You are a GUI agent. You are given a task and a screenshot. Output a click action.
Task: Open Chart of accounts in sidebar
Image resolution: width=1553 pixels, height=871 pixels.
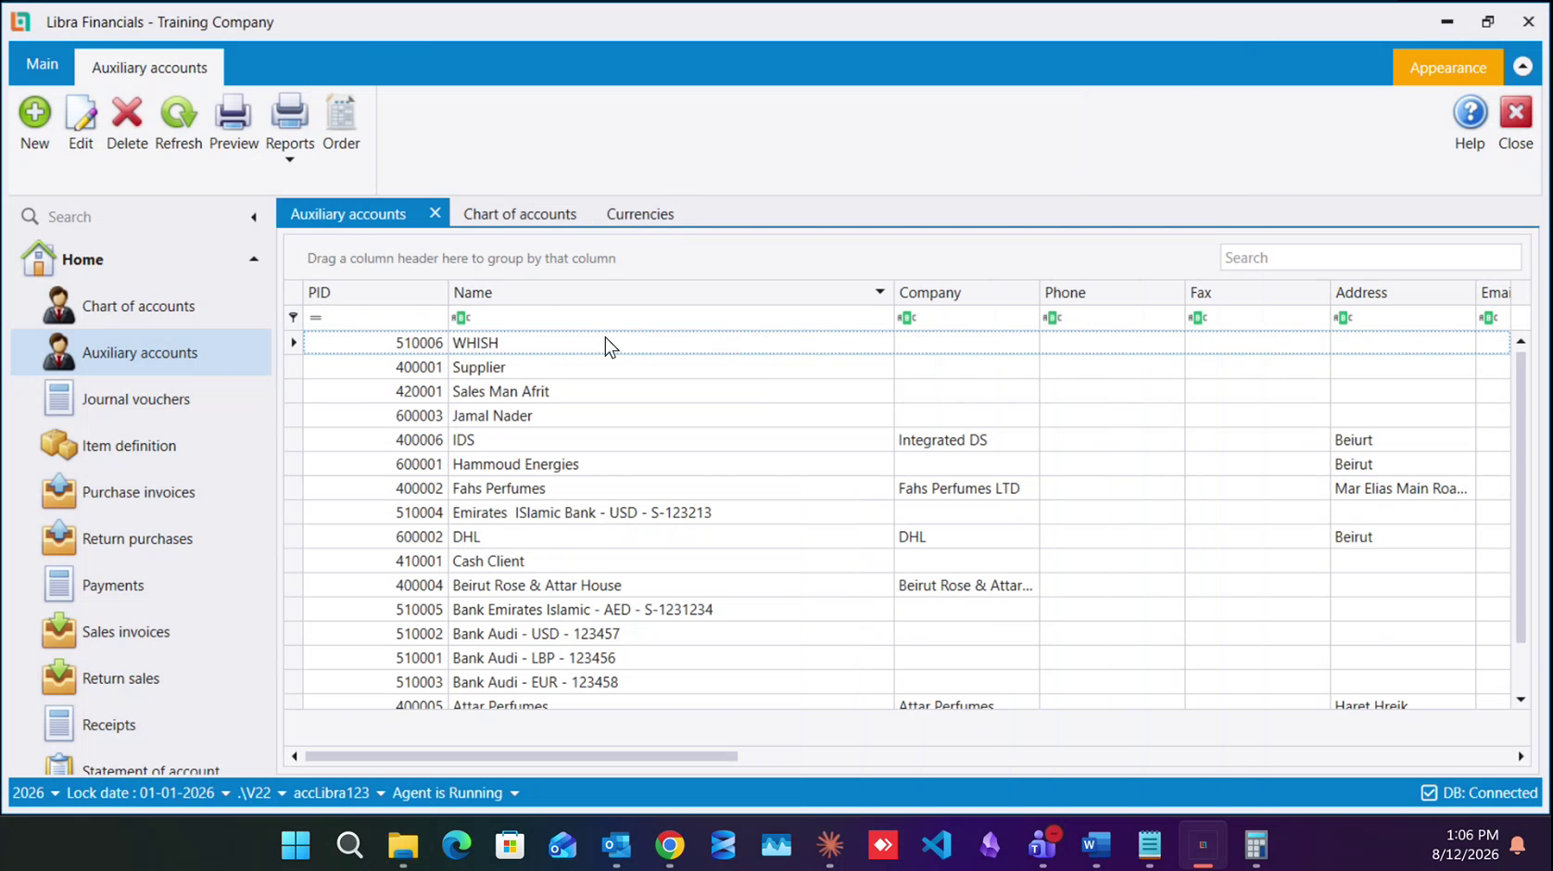tap(138, 306)
